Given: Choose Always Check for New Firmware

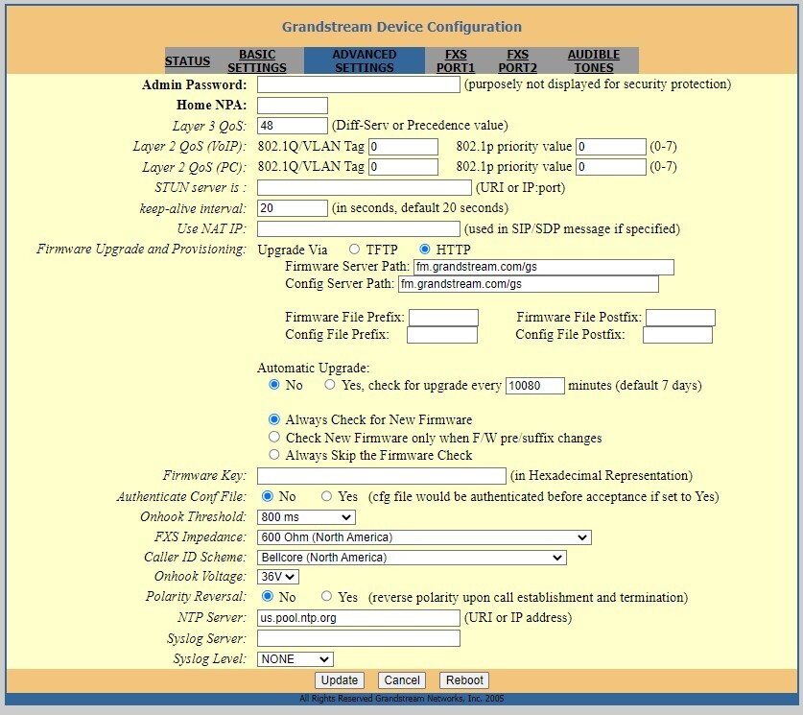Looking at the screenshot, I should pyautogui.click(x=274, y=419).
